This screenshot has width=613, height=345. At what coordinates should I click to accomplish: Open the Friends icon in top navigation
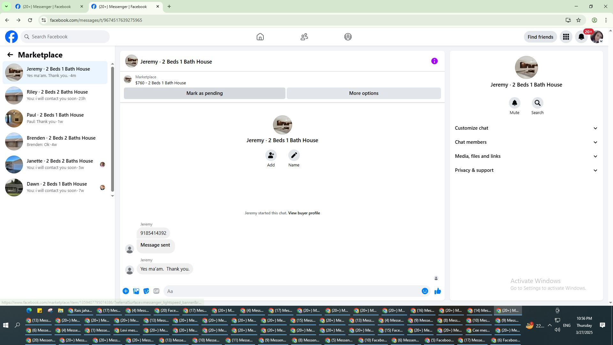pos(304,37)
